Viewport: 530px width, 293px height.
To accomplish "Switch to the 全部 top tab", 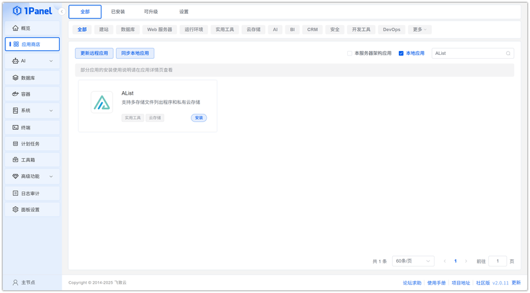I will point(85,12).
